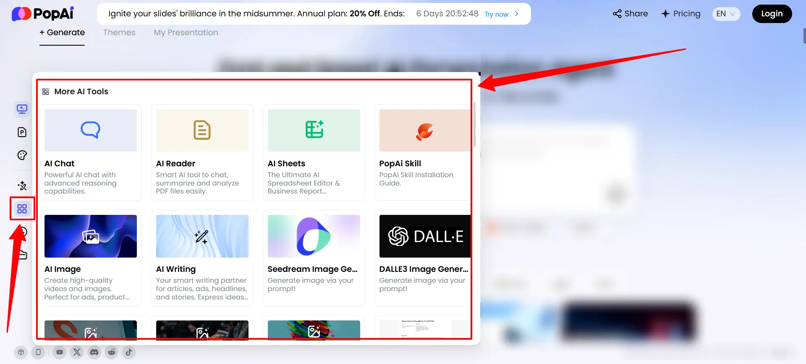Open the PopAi Skill thumbnail
Screen dimensions: 806x364
[425, 130]
